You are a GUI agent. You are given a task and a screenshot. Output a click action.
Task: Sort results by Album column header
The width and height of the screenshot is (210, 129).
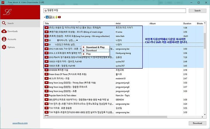pos(165,23)
